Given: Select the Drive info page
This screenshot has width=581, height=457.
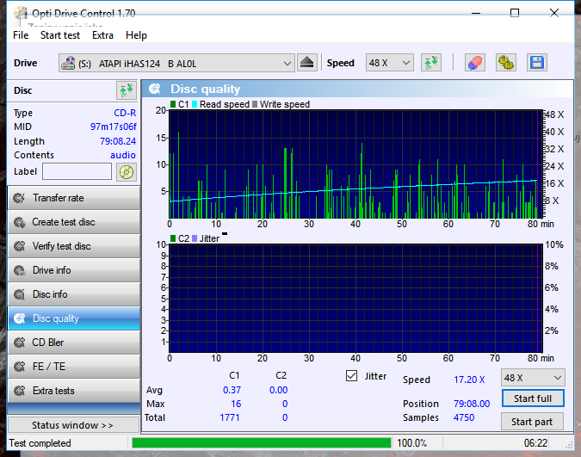Looking at the screenshot, I should (x=74, y=270).
